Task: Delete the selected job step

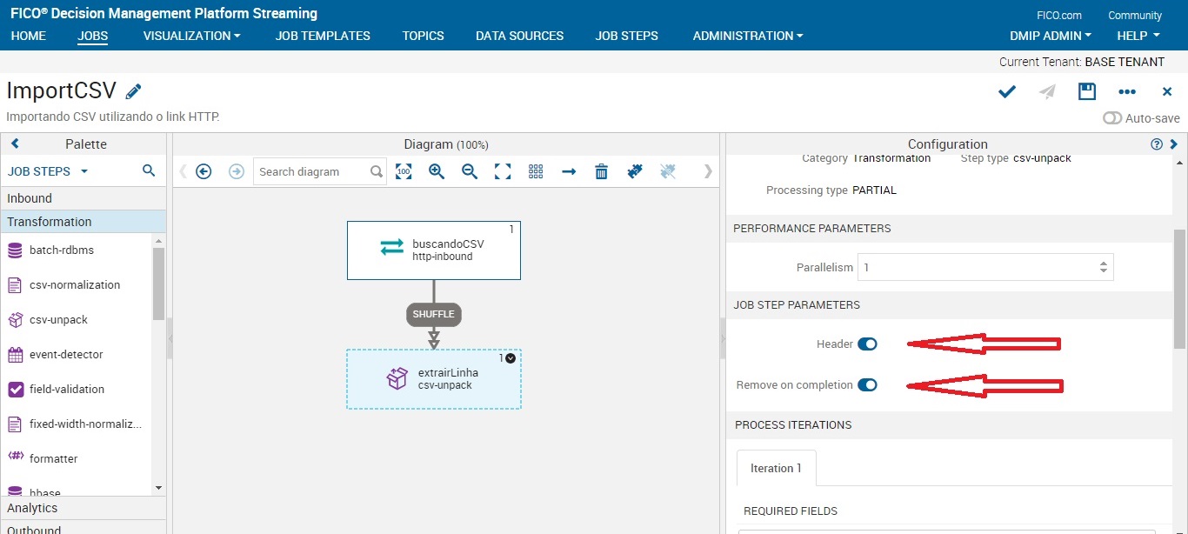Action: pyautogui.click(x=601, y=171)
